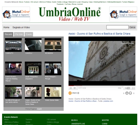
Task: Click blue Assisi Duomo link below player
Action: pos(83,101)
